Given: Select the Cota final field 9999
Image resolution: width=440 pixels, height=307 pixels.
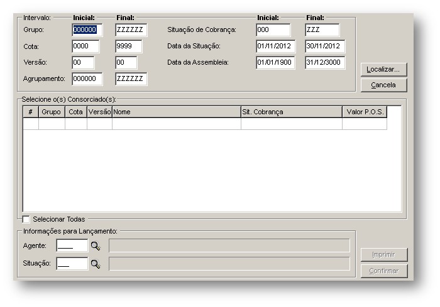Looking at the screenshot, I should pos(129,46).
